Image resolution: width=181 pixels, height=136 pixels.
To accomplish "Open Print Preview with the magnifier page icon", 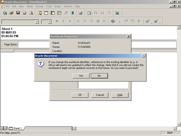I will point(31,13).
